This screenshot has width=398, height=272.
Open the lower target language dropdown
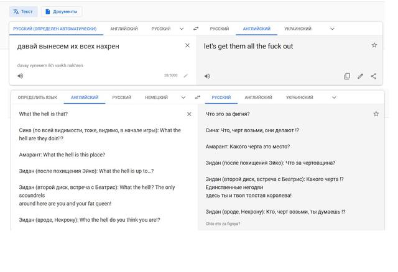(334, 97)
